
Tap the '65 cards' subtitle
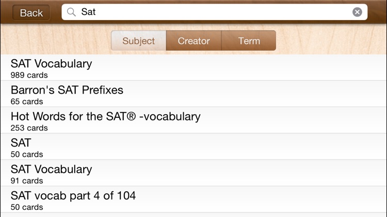click(27, 101)
